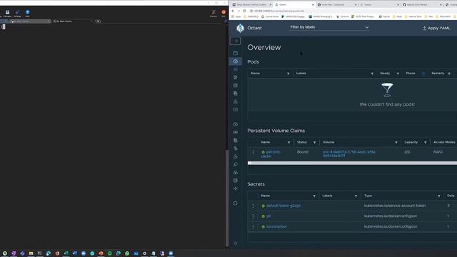This screenshot has width=457, height=257.
Task: Sort Secrets table by Type header
Action: [368, 196]
